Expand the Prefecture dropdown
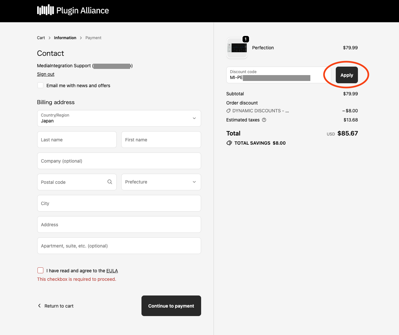The width and height of the screenshot is (399, 335). tap(161, 182)
